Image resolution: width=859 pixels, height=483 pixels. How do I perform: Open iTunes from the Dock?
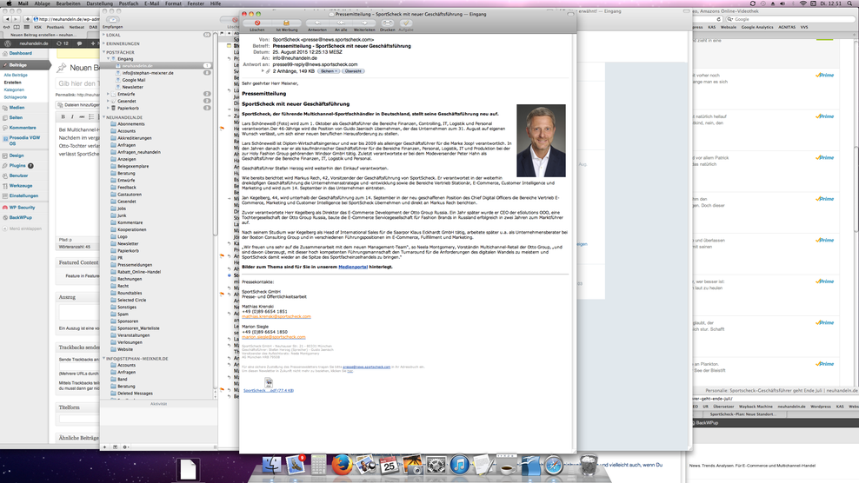point(459,465)
